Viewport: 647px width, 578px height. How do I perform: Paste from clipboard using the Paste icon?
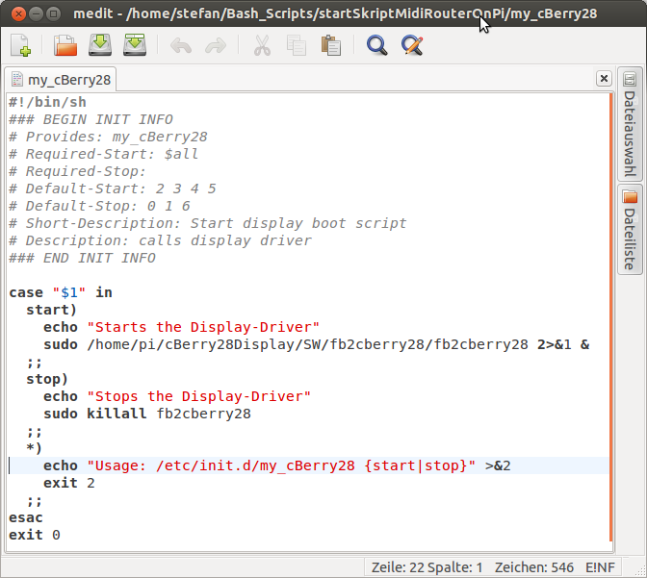(331, 45)
